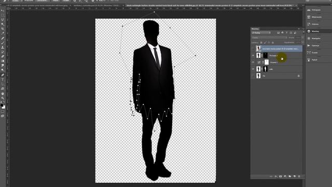Show the hidden bottom locked layer
The image size is (332, 187).
(x=253, y=76)
